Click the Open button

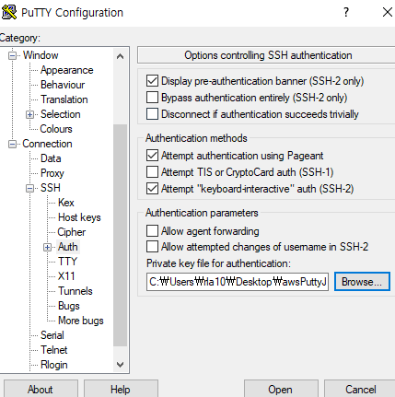[281, 390]
